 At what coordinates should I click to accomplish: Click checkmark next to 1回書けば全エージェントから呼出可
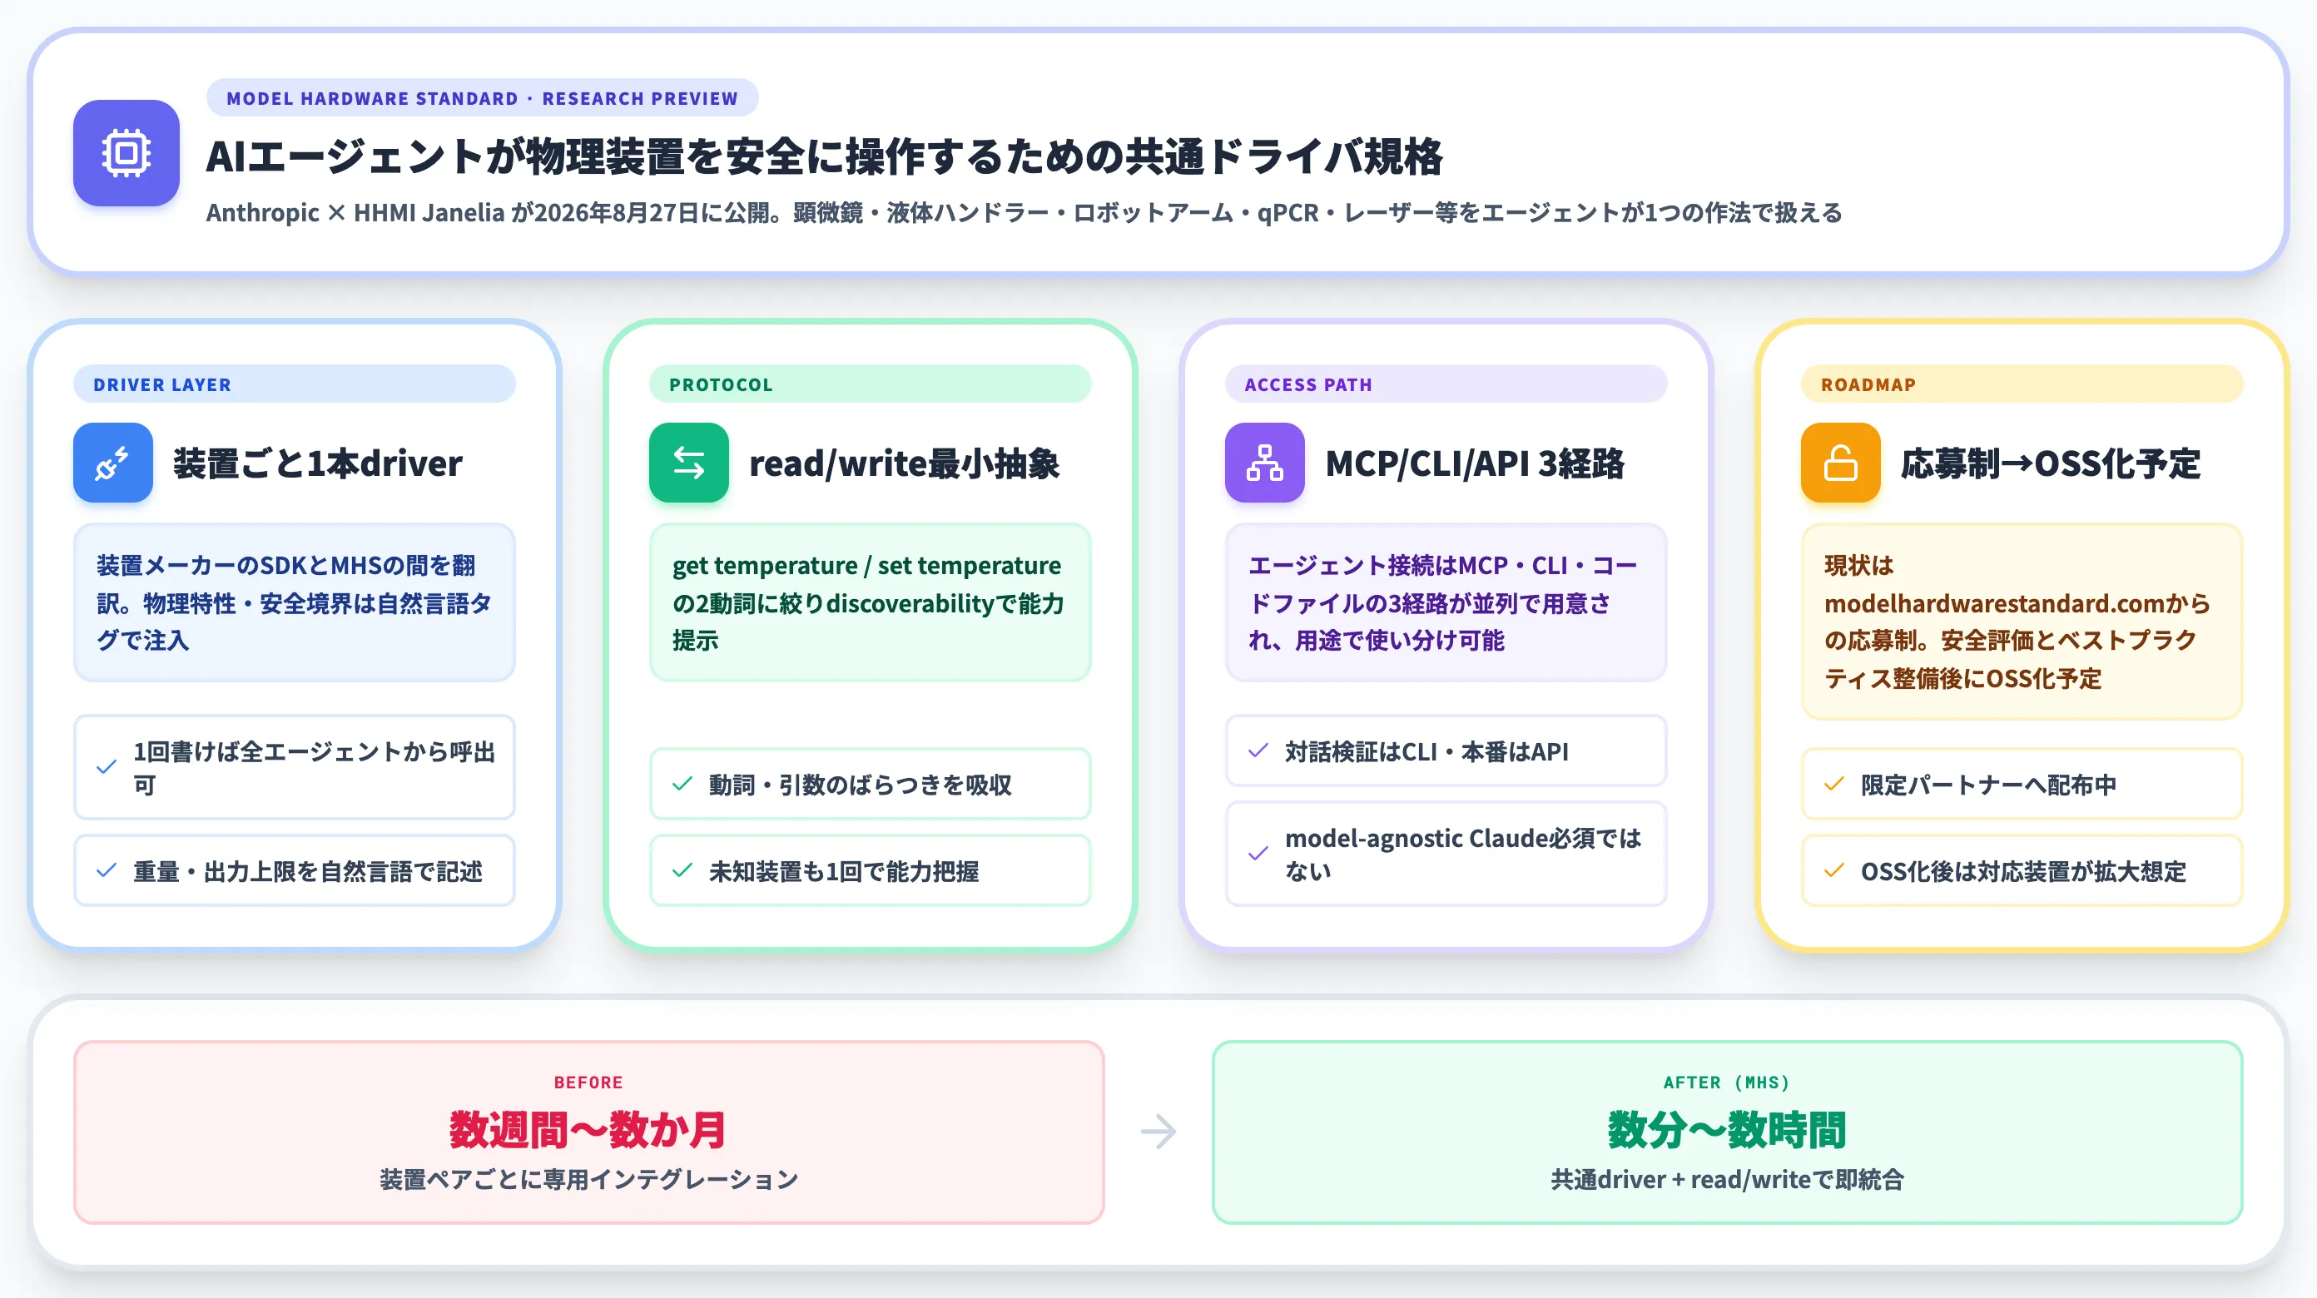coord(107,767)
